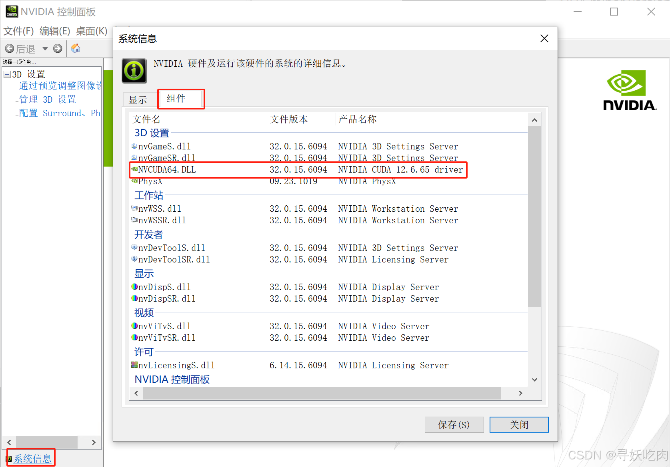Screen dimensions: 670x467
Task: Click the 系统信息 link icon
Action: coord(9,459)
